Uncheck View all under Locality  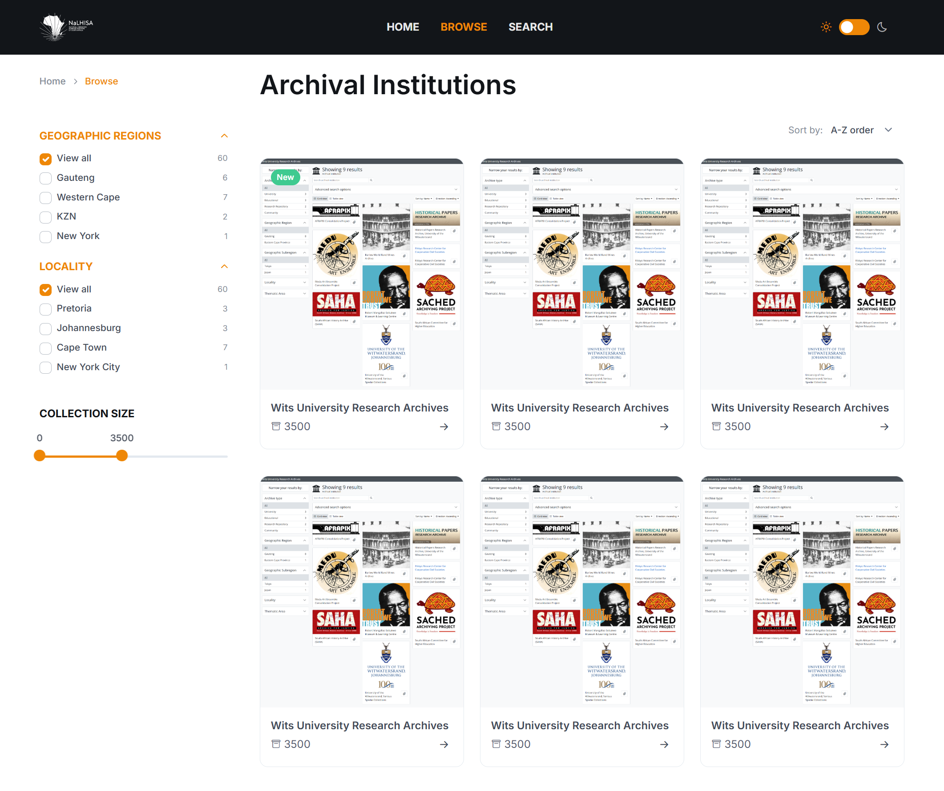click(45, 290)
